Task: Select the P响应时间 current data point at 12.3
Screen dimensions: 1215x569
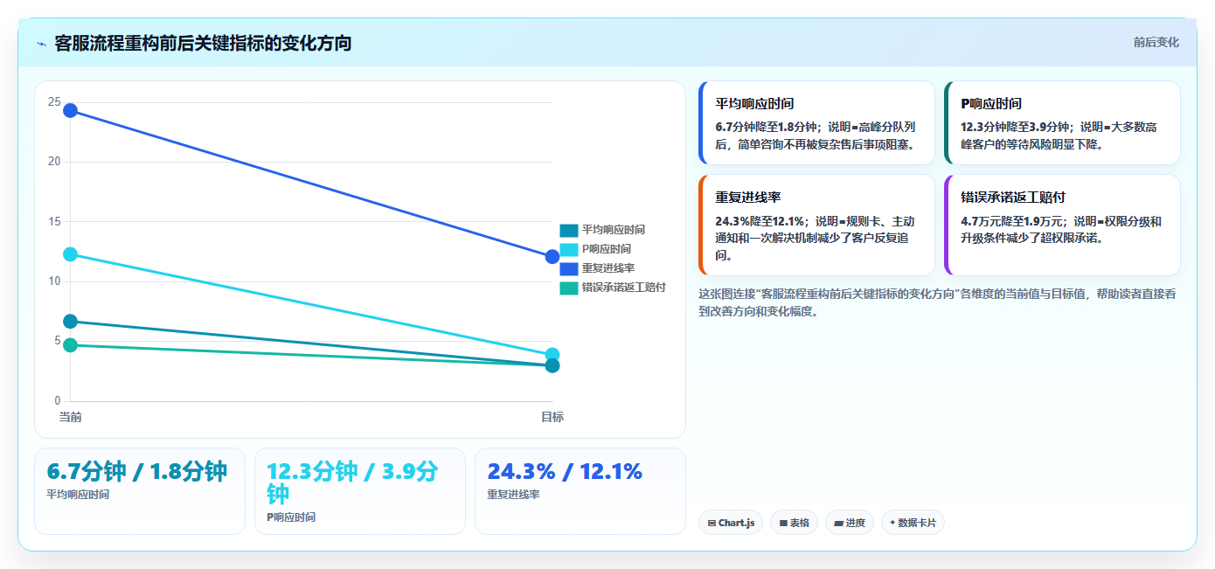Action: coord(70,254)
